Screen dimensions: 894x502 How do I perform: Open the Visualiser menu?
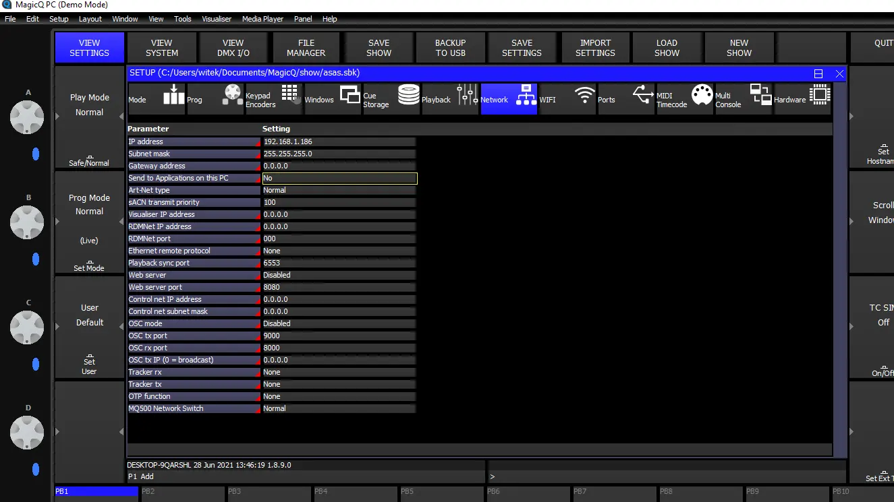click(216, 19)
